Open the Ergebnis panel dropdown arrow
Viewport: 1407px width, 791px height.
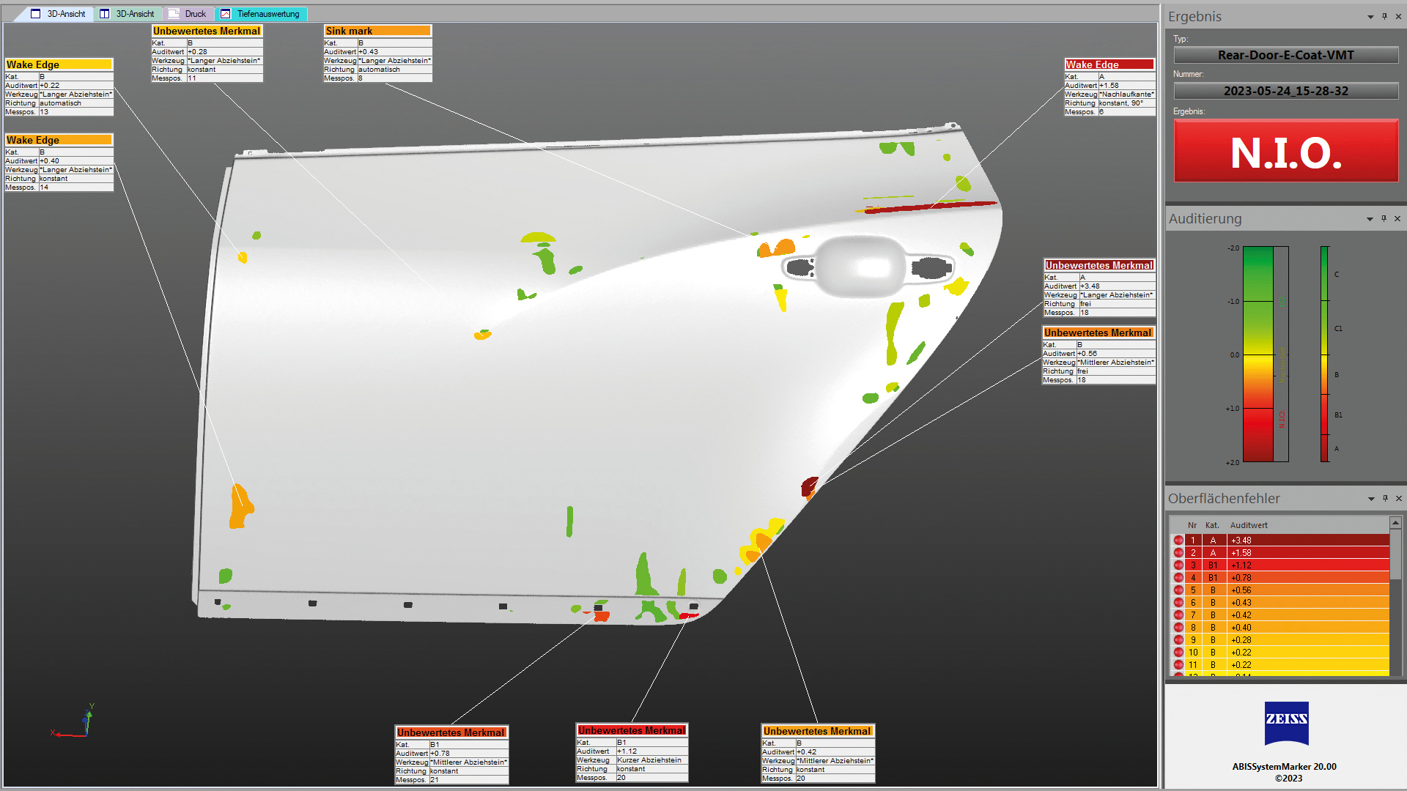click(1370, 17)
